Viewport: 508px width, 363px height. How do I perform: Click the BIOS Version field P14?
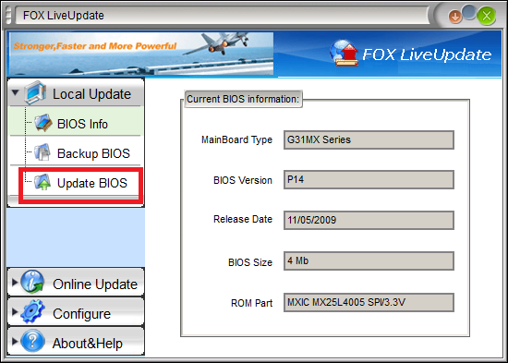(x=369, y=179)
